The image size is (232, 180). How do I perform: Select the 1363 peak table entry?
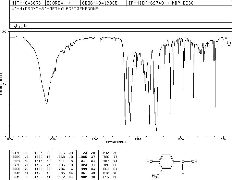pos(65,157)
